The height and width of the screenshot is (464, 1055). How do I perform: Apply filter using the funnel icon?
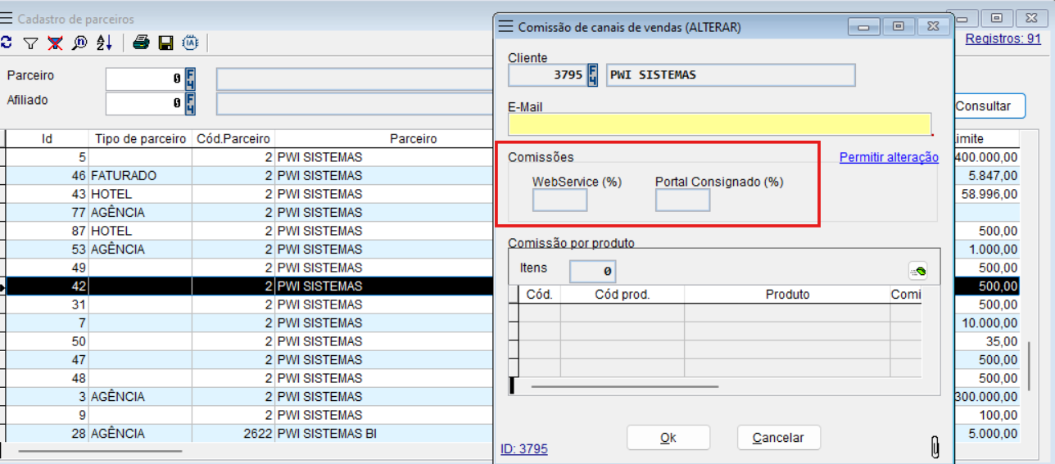[30, 43]
